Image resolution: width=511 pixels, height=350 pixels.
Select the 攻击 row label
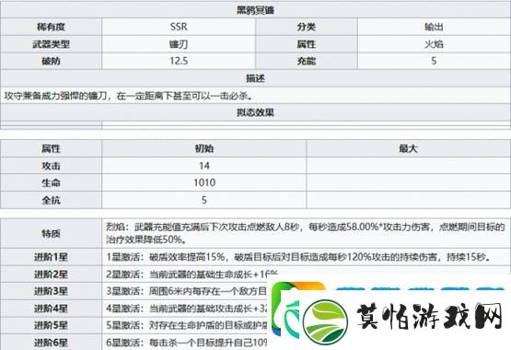coord(51,166)
